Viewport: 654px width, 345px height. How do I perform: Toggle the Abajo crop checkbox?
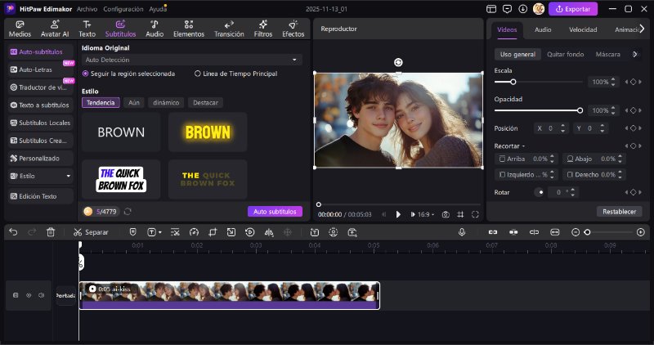(570, 159)
